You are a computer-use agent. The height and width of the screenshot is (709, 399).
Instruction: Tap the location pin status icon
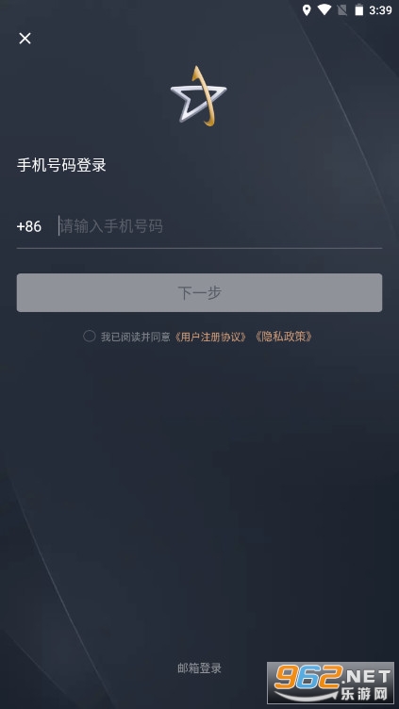pos(307,10)
